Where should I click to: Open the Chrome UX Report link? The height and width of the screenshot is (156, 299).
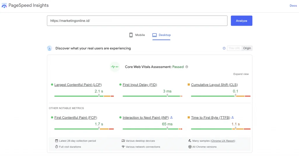[223, 141]
